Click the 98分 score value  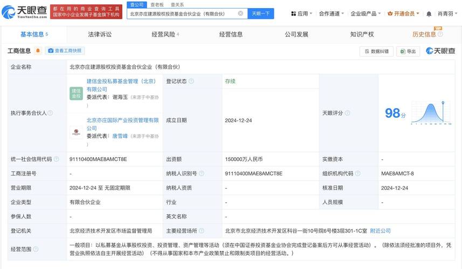(395, 113)
